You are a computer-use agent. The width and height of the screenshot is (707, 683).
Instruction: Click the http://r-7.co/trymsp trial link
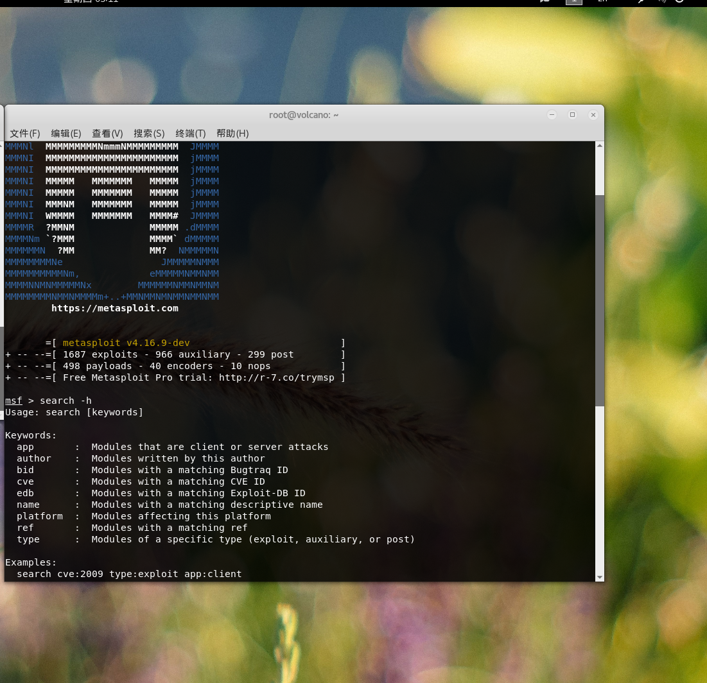[277, 378]
